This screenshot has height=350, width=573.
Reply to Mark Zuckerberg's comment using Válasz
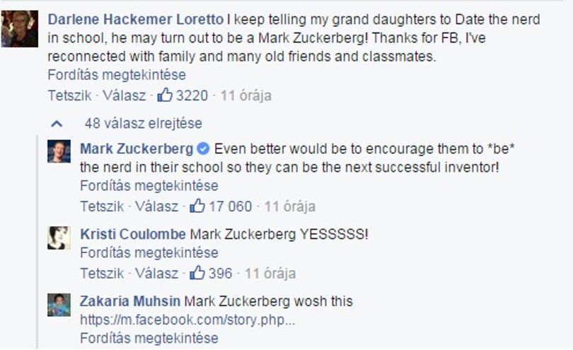[x=156, y=206]
